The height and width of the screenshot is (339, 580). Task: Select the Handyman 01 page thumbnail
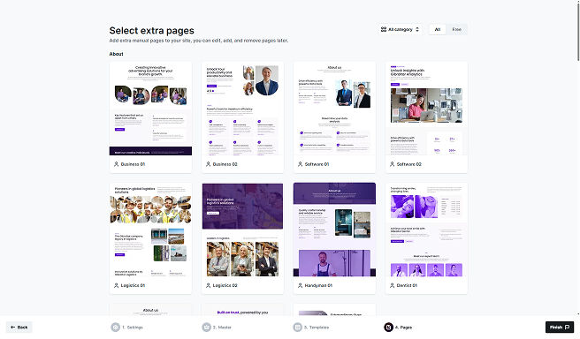point(334,230)
